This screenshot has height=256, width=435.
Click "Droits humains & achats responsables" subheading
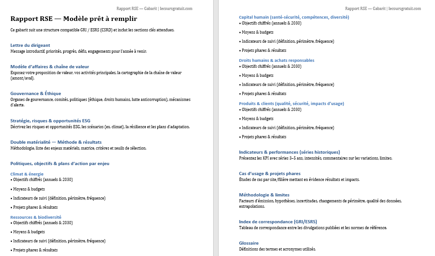coord(276,60)
